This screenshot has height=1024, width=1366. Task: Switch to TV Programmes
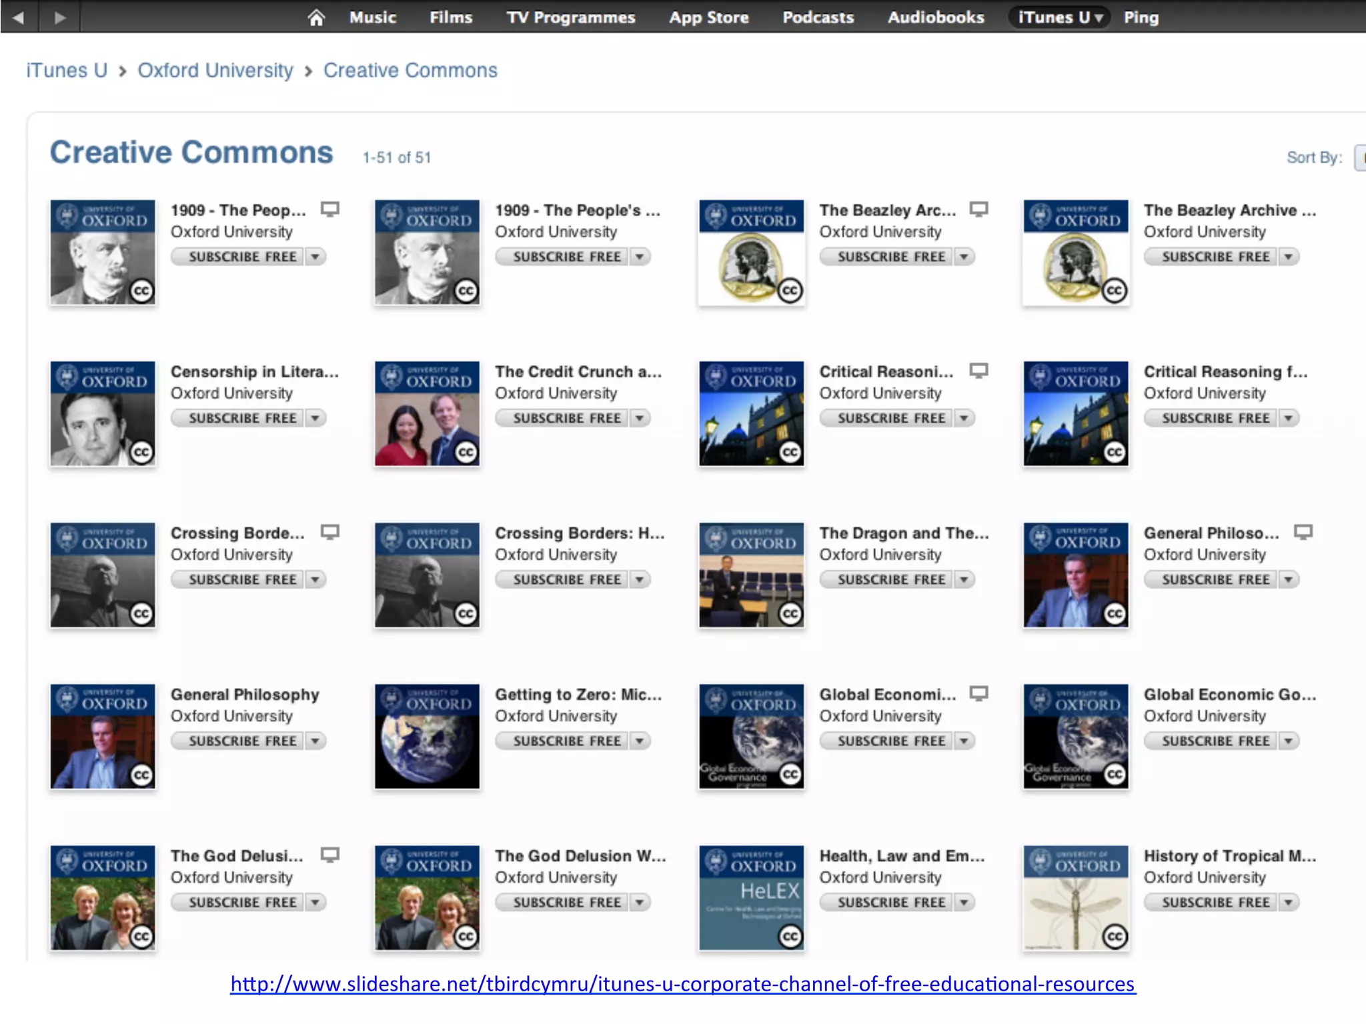(571, 17)
